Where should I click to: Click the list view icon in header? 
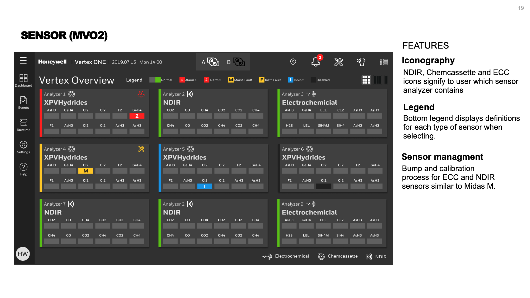[384, 62]
